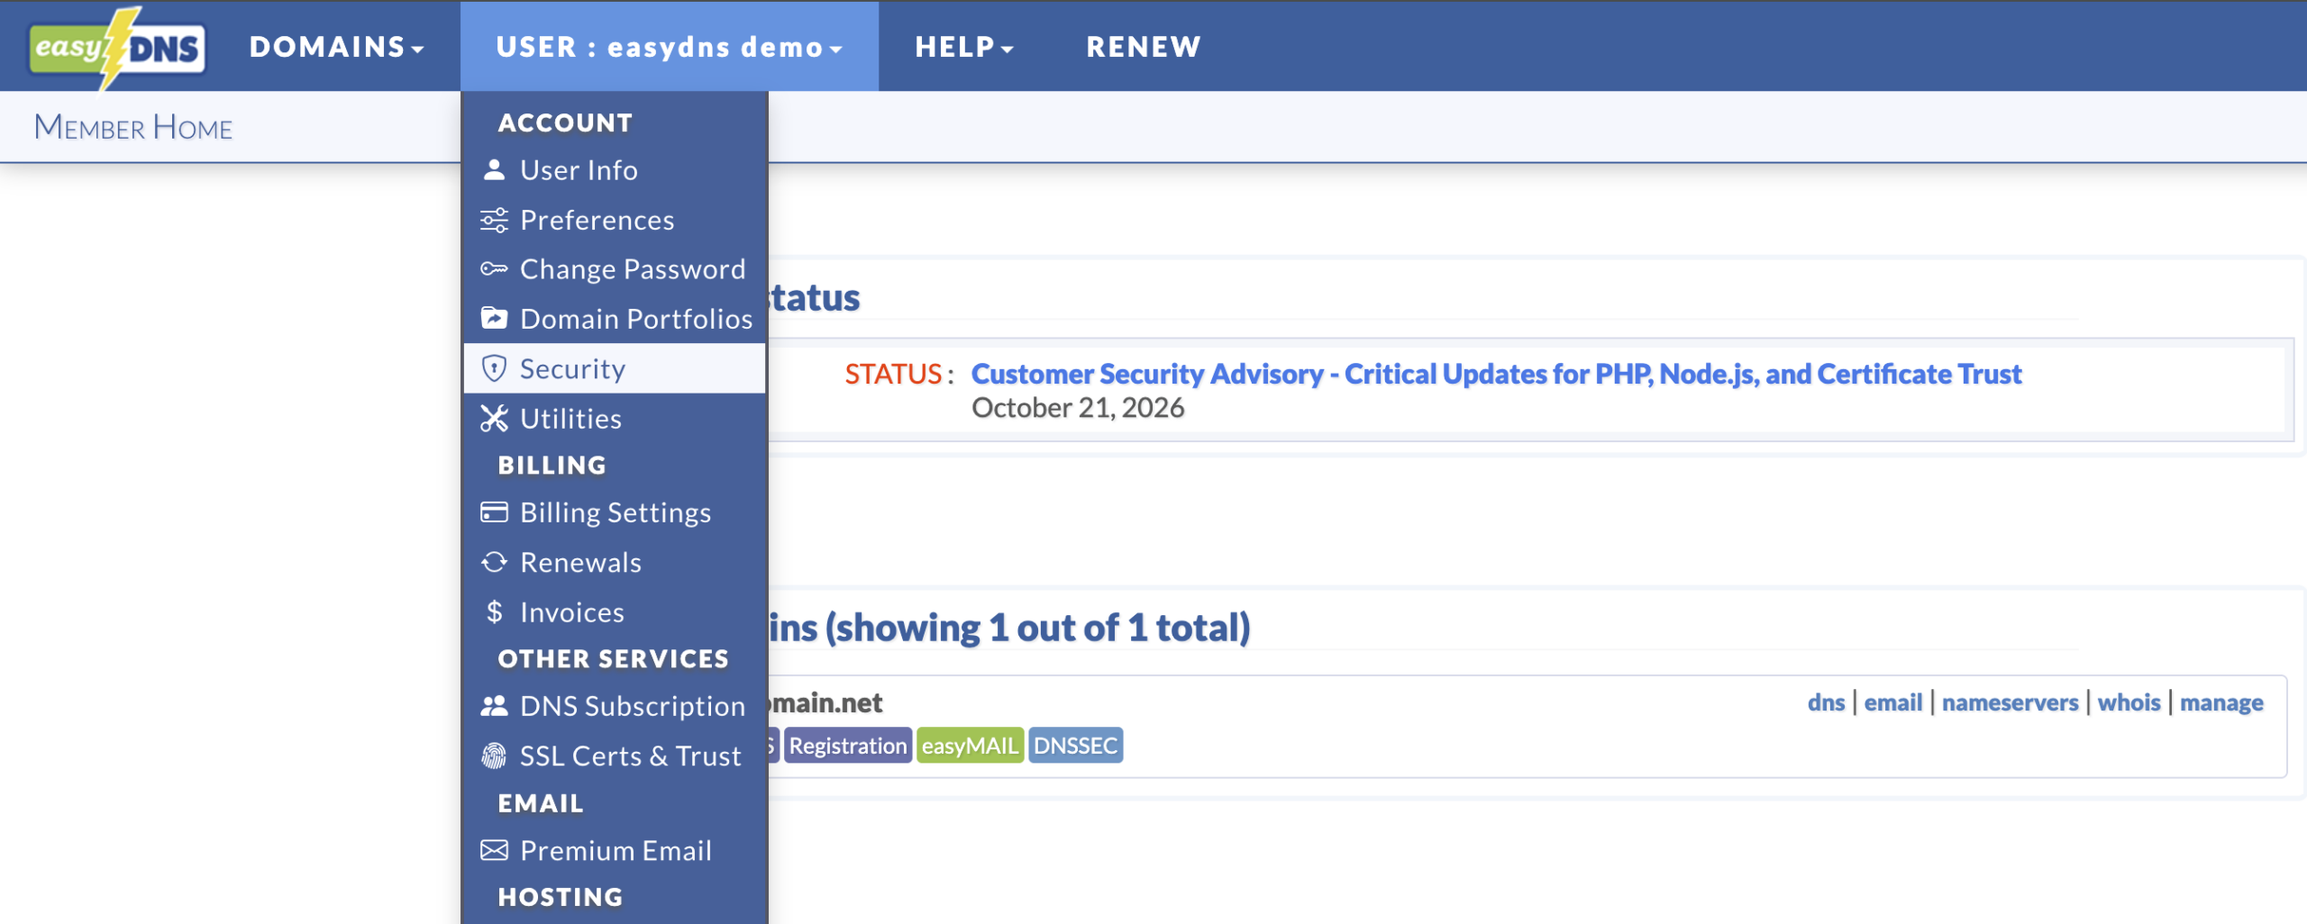Click the easyDNS logo

coord(117,48)
